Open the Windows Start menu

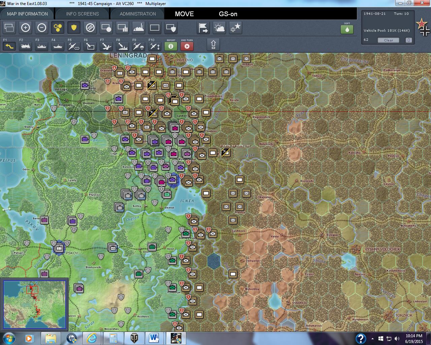[x=9, y=338]
